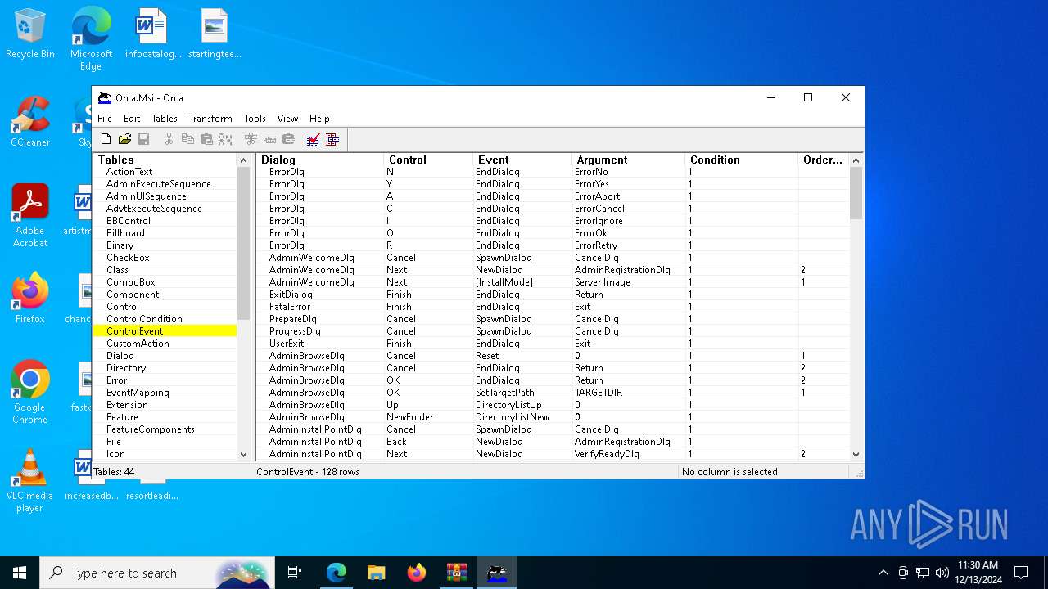Click the [InstallMode] event cell
The width and height of the screenshot is (1048, 589).
tap(504, 282)
